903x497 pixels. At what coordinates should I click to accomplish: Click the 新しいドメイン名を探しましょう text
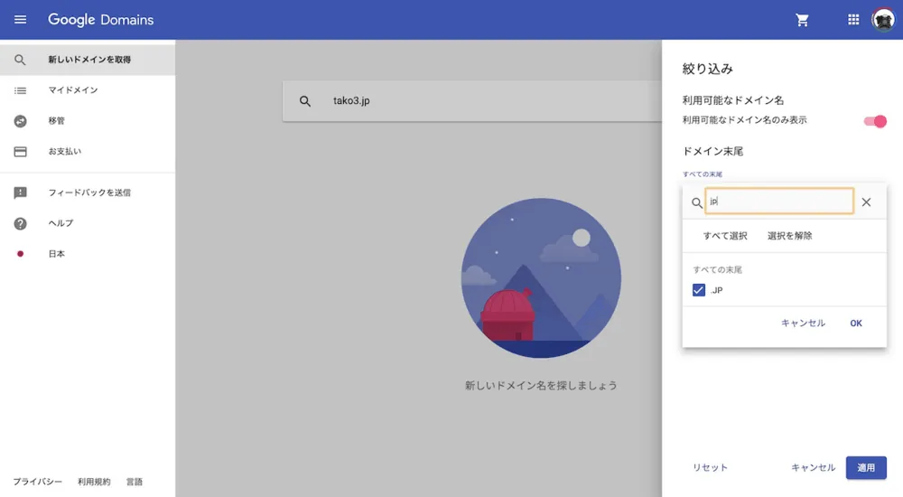[x=541, y=385]
